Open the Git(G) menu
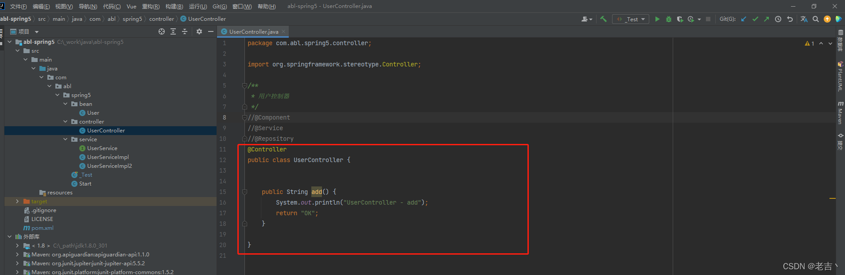The image size is (845, 275). coord(220,6)
